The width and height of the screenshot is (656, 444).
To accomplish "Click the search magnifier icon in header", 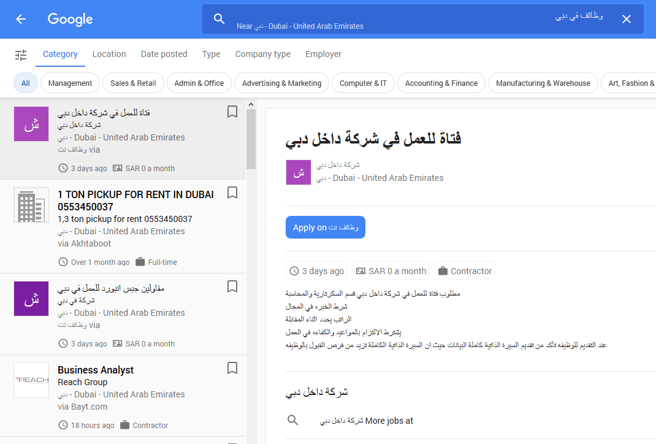I will [x=219, y=19].
